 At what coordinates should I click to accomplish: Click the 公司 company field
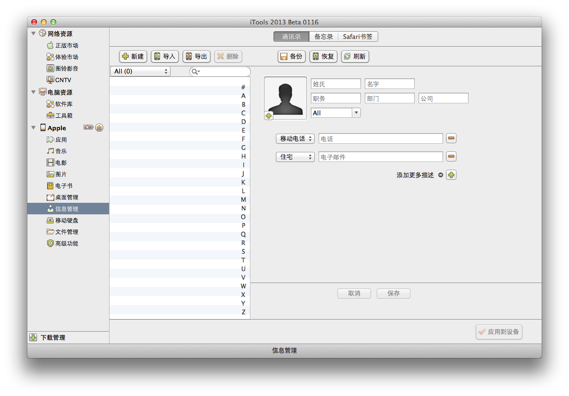(444, 99)
